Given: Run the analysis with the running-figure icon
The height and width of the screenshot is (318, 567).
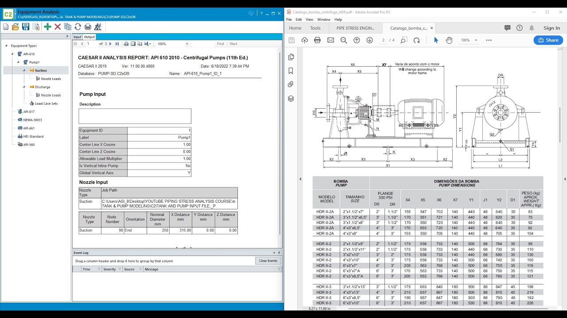Looking at the screenshot, I should pos(98,27).
